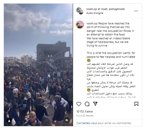Unmute the video with the speaker icon
Image resolution: width=146 pixels, height=130 pixels.
coord(67,120)
